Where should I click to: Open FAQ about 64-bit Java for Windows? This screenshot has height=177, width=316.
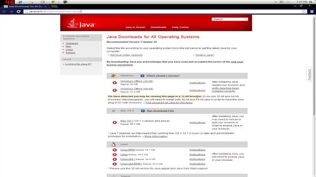(x=169, y=103)
